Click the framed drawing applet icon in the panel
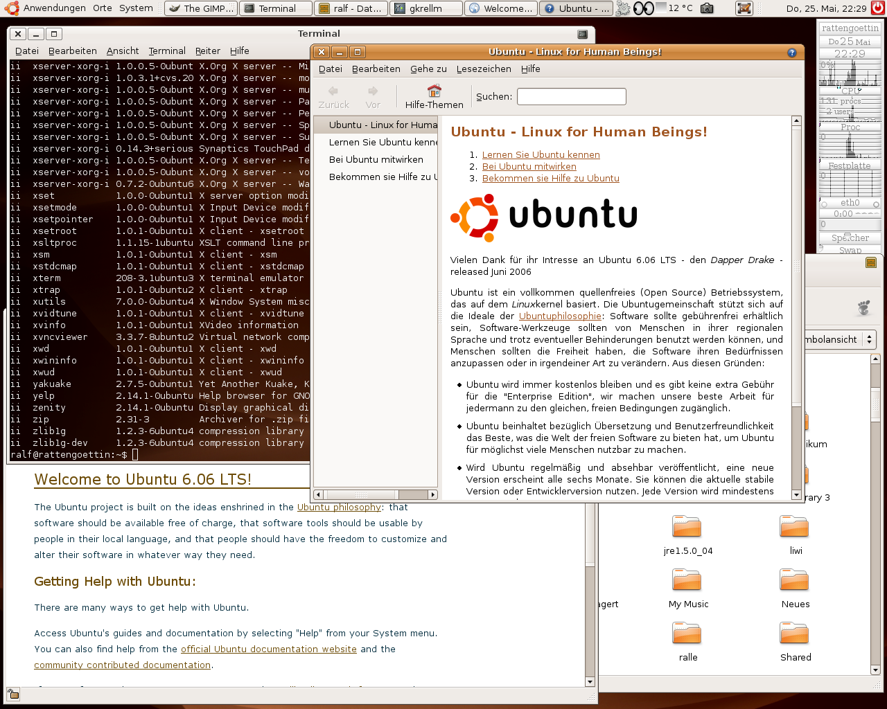Screen dimensions: 887x709 tap(744, 8)
